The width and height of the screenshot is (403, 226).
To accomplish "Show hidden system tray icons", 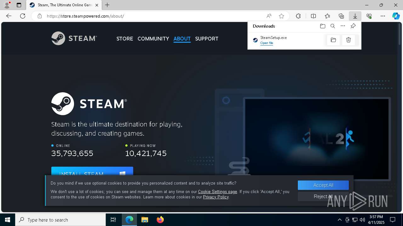I will 339,220.
